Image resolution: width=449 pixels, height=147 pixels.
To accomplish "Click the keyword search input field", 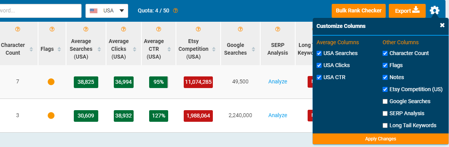I will point(40,11).
